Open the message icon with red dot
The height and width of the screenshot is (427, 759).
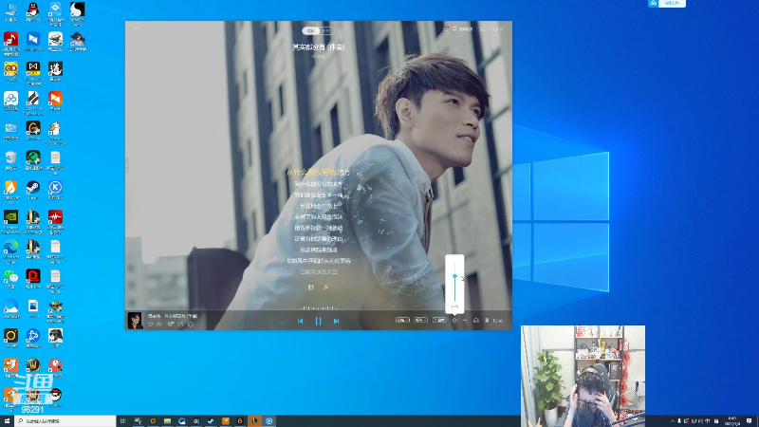[x=446, y=29]
